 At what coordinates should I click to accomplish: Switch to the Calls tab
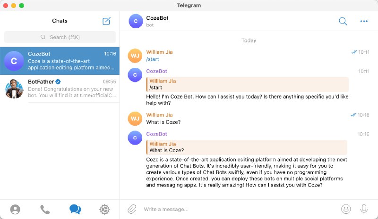[x=45, y=209]
